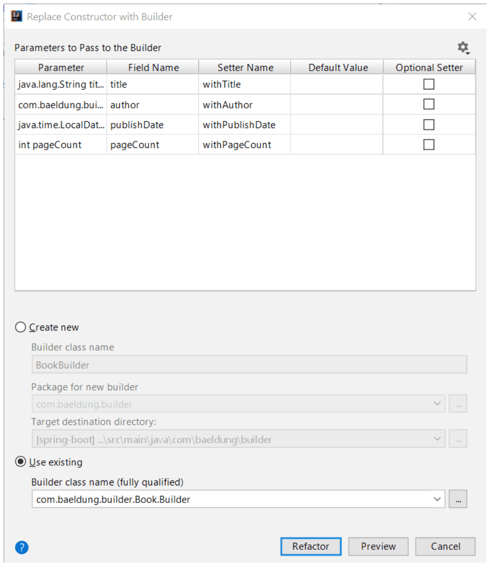
Task: Click the Default Value column header
Action: point(338,67)
